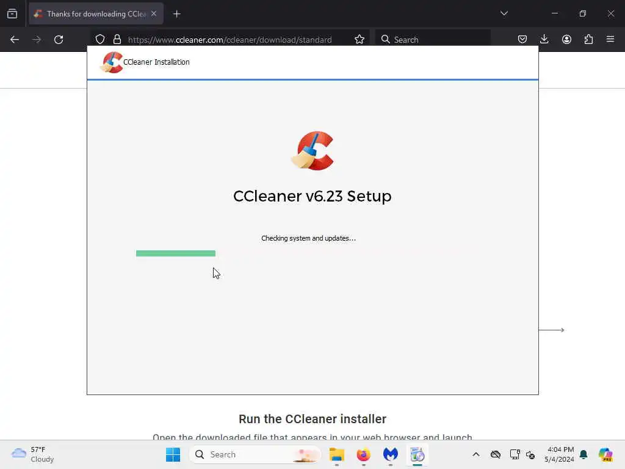Select CCleaner installer taskbar icon
This screenshot has height=469, width=625.
tap(417, 454)
